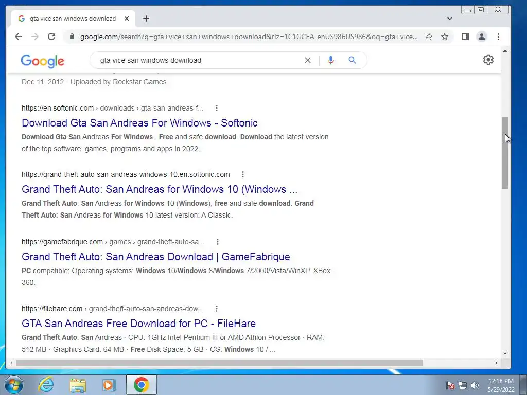
Task: Start voice search with microphone icon
Action: point(331,60)
